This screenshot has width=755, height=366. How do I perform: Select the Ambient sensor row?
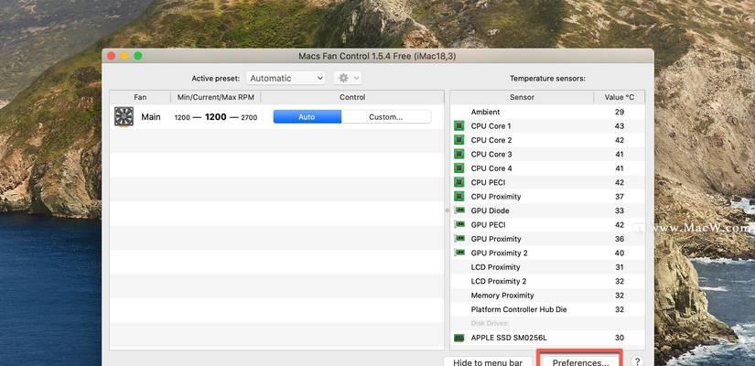coord(547,112)
